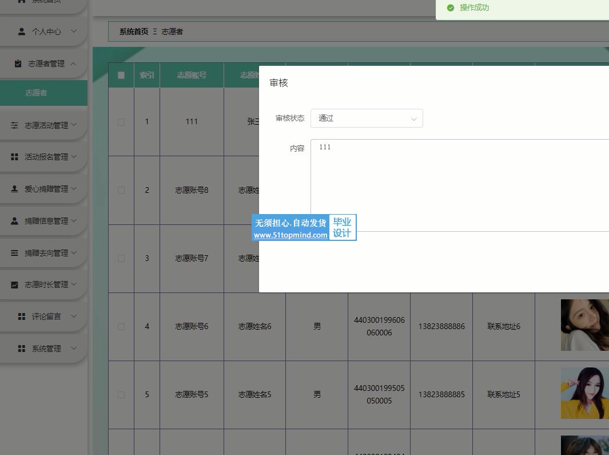Open the 志愿活动管理 menu item
This screenshot has height=455, width=609.
43,125
